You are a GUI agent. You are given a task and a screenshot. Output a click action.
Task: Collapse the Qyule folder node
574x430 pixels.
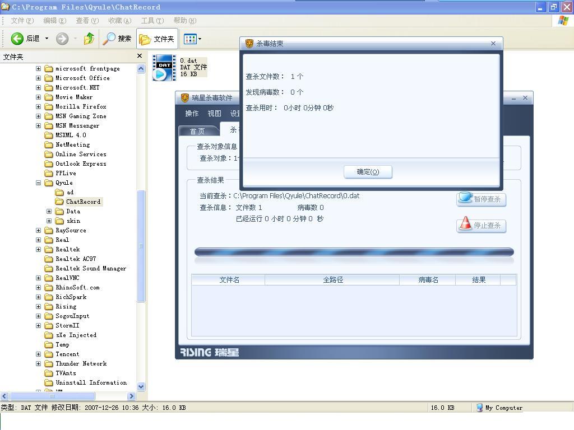point(39,183)
